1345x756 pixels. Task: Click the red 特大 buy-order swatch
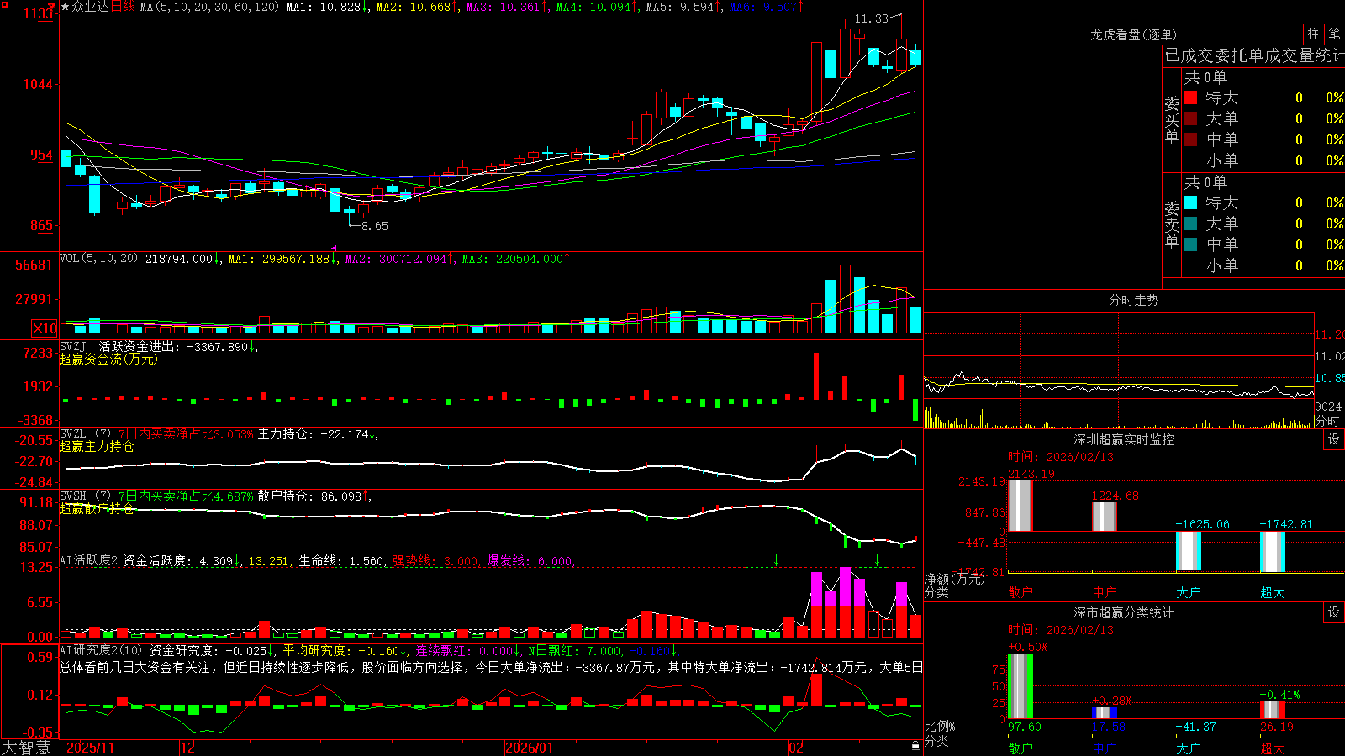pyautogui.click(x=1190, y=97)
